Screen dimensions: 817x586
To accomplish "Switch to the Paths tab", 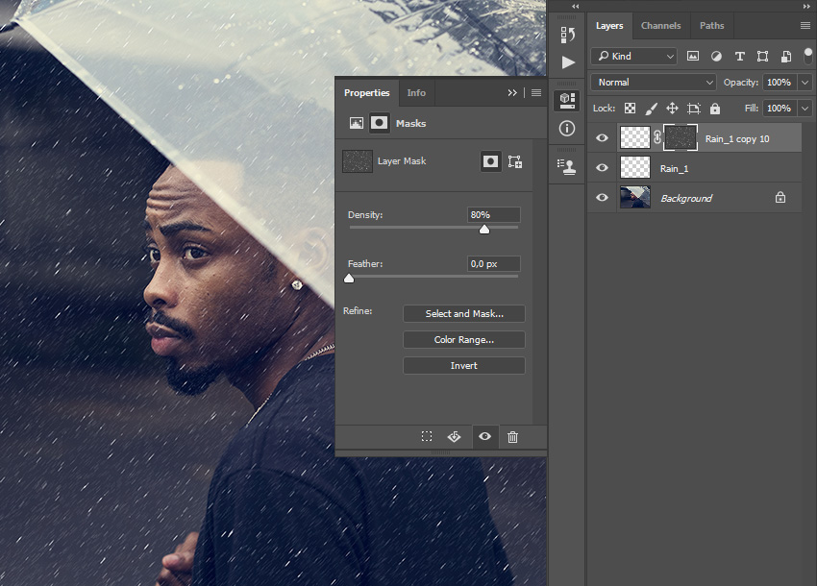I will pyautogui.click(x=711, y=26).
